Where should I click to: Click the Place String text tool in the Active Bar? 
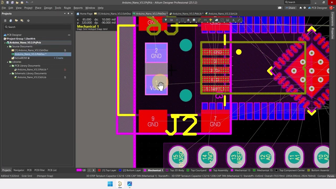233,20
